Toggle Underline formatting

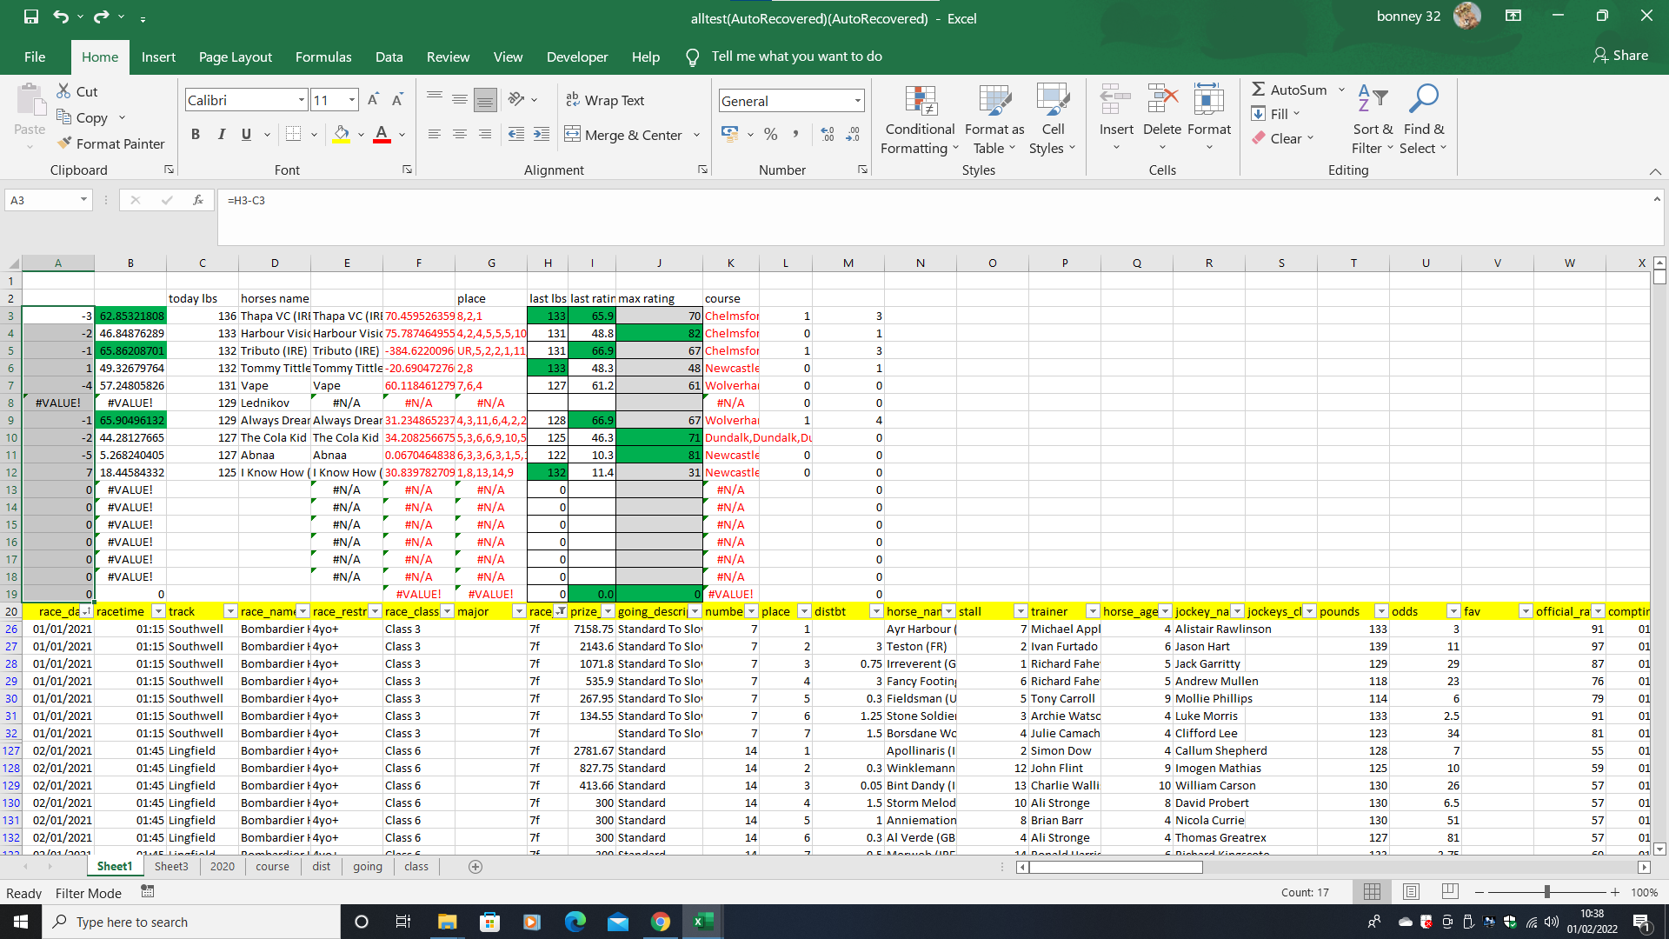[246, 134]
